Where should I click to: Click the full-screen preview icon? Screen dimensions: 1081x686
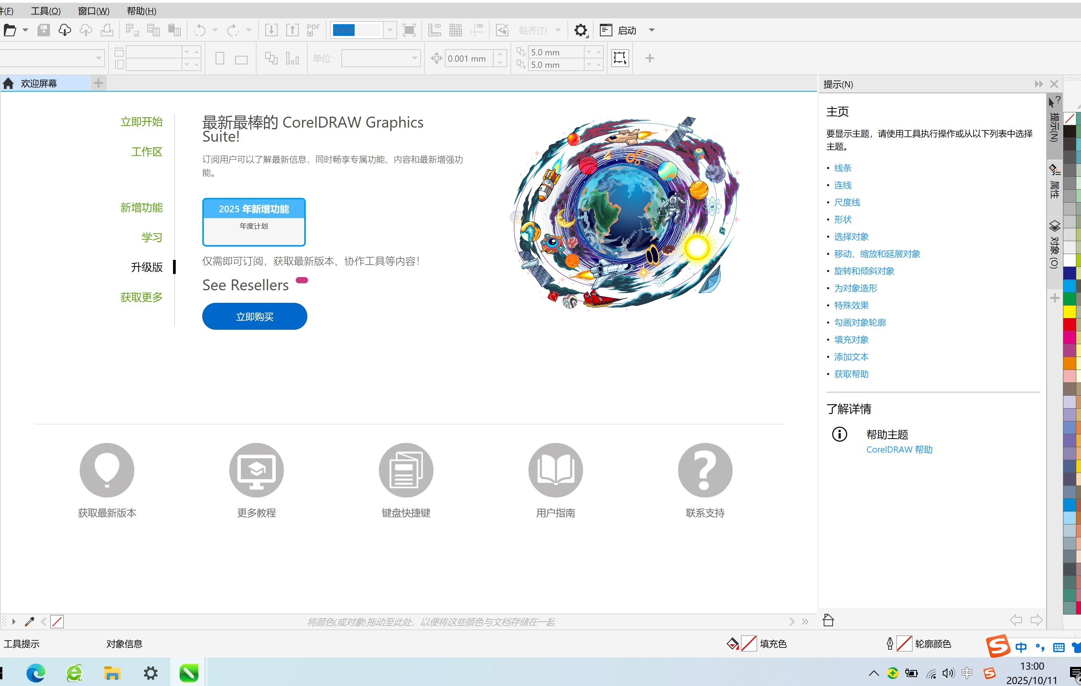coord(409,30)
